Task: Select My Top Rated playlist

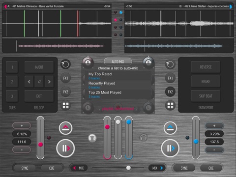Action: coord(118,76)
